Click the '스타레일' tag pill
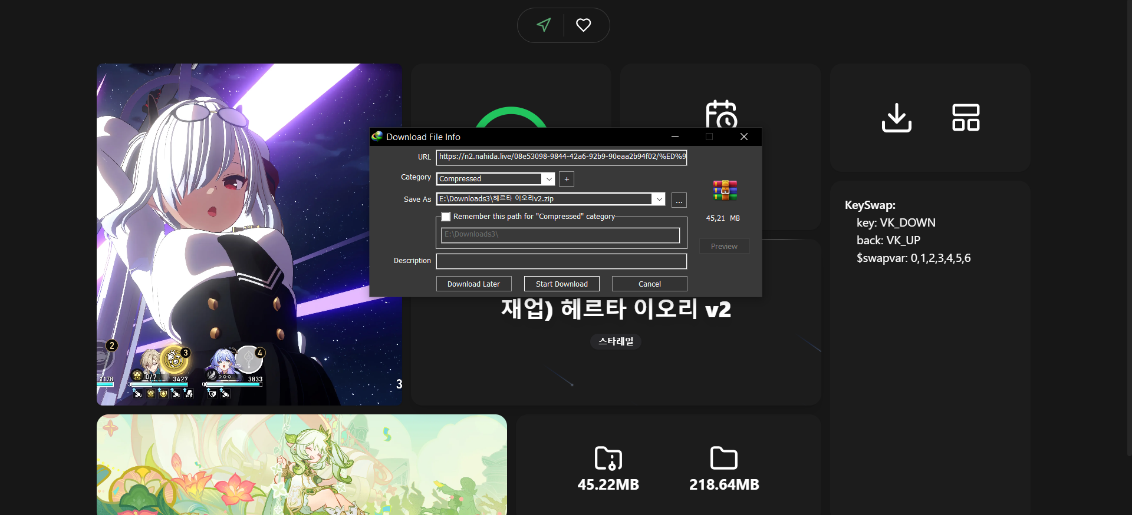This screenshot has height=515, width=1132. [616, 341]
